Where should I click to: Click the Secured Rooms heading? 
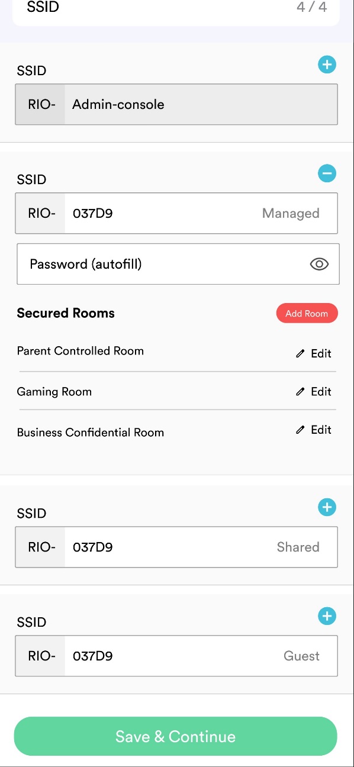pyautogui.click(x=66, y=313)
